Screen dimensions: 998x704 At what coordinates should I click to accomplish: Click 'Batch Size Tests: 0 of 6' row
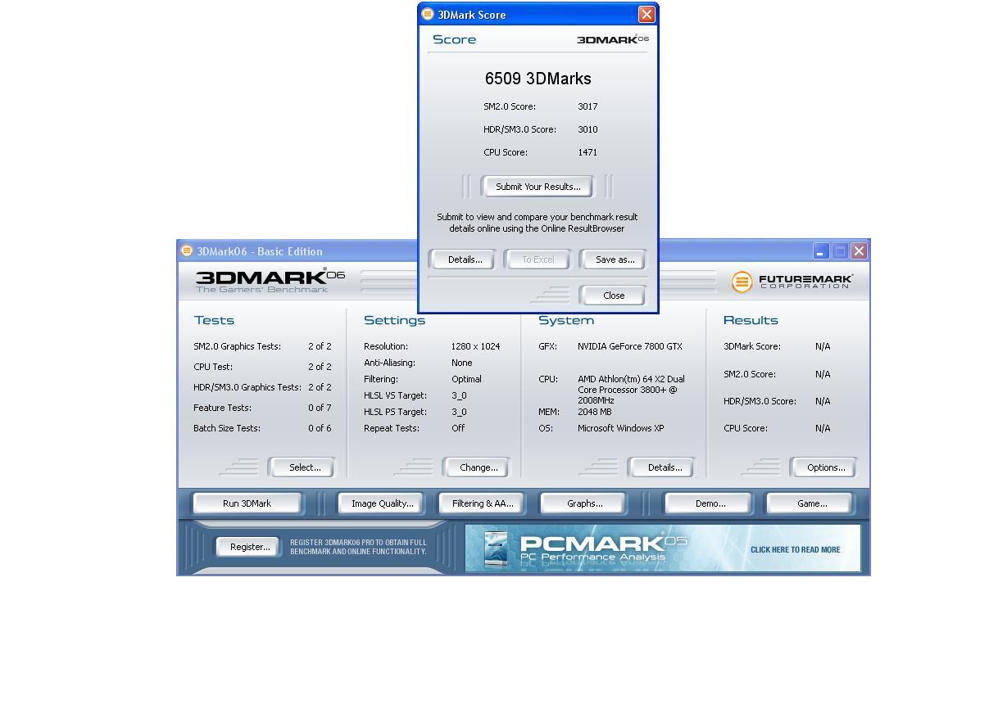click(x=262, y=428)
